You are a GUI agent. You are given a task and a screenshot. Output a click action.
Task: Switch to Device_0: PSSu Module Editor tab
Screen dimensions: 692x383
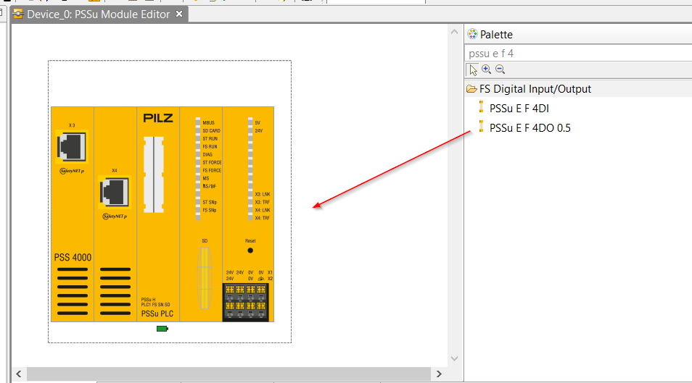pyautogui.click(x=99, y=14)
